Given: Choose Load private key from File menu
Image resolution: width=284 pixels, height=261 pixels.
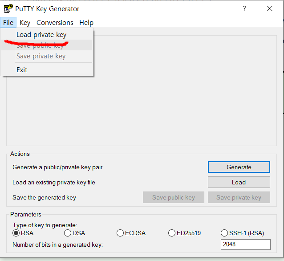Looking at the screenshot, I should coord(47,34).
